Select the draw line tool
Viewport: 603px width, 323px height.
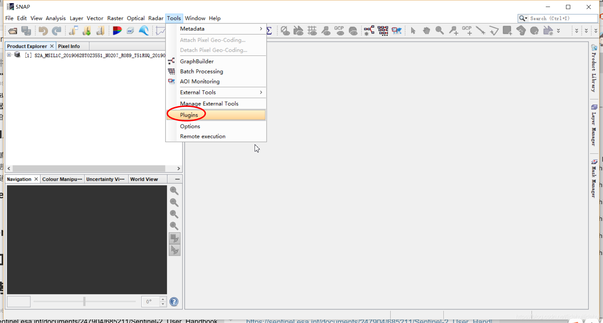[480, 31]
